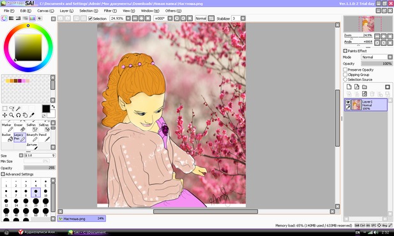This screenshot has width=394, height=236.
Task: Select brush size 20 preset
Action: click(x=36, y=202)
